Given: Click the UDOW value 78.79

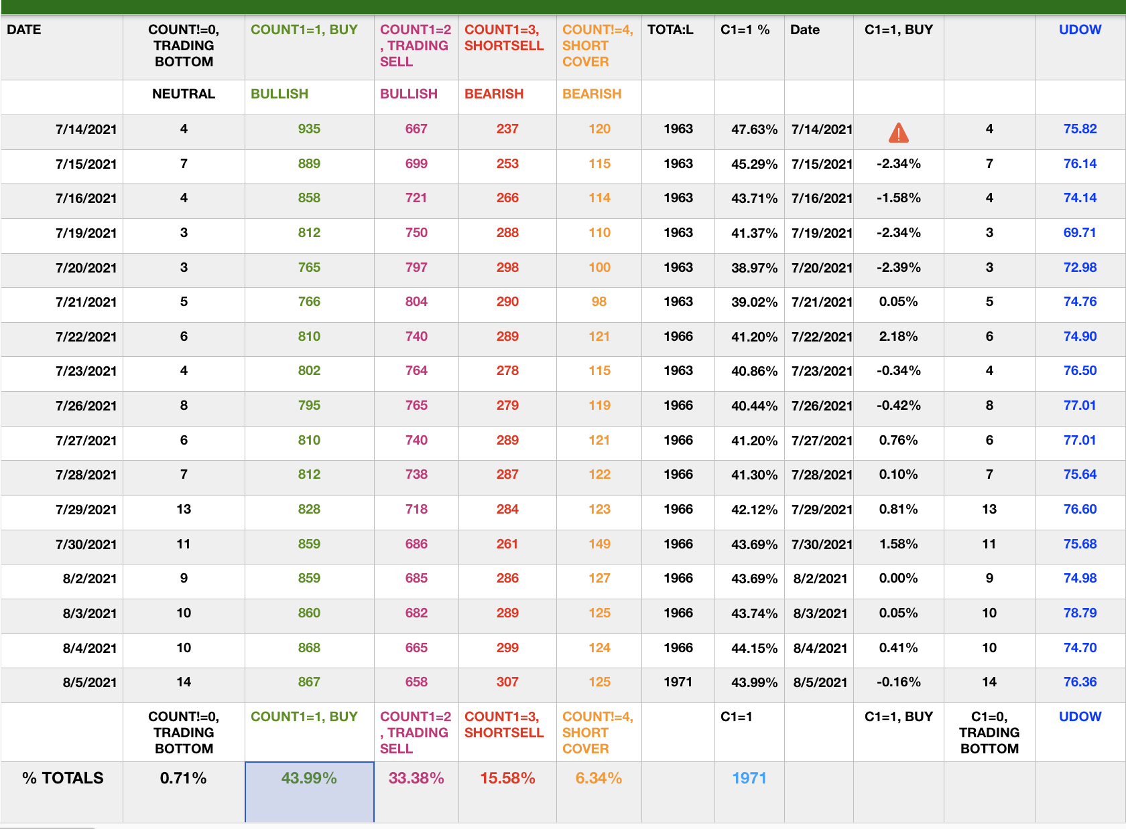Looking at the screenshot, I should click(1080, 613).
